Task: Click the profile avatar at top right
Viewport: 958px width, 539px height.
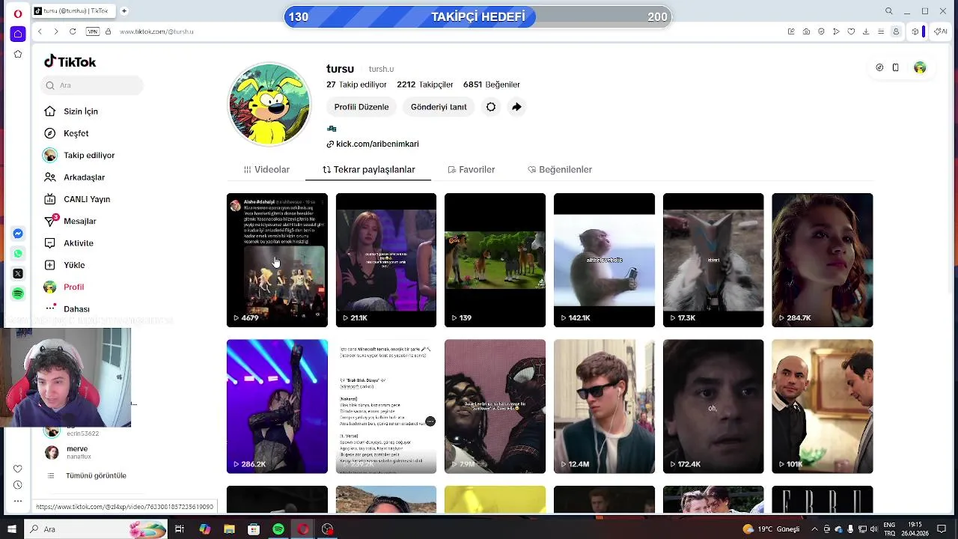Action: 920,67
